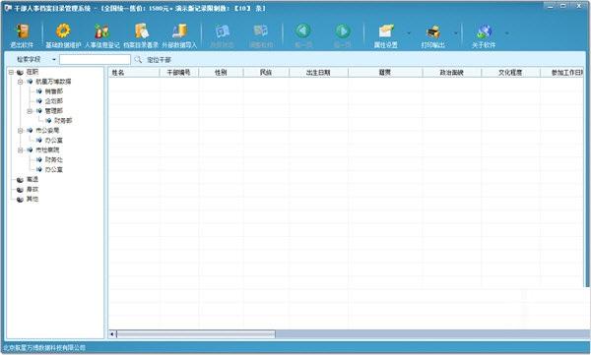This screenshot has width=591, height=355.
Task: Click 打印输出 printer icon
Action: click(x=433, y=32)
